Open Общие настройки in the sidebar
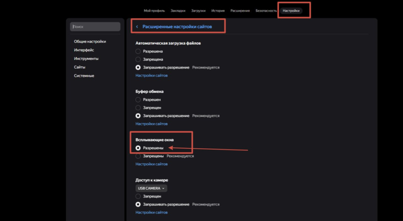Image resolution: width=403 pixels, height=221 pixels. click(x=90, y=42)
